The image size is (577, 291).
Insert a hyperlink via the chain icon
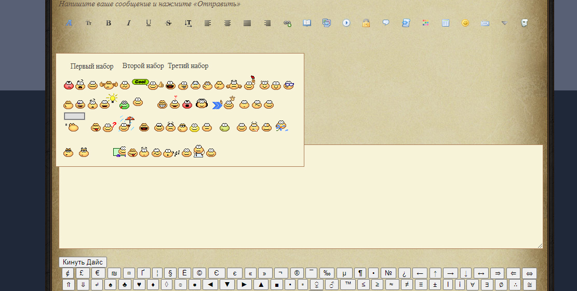(287, 23)
